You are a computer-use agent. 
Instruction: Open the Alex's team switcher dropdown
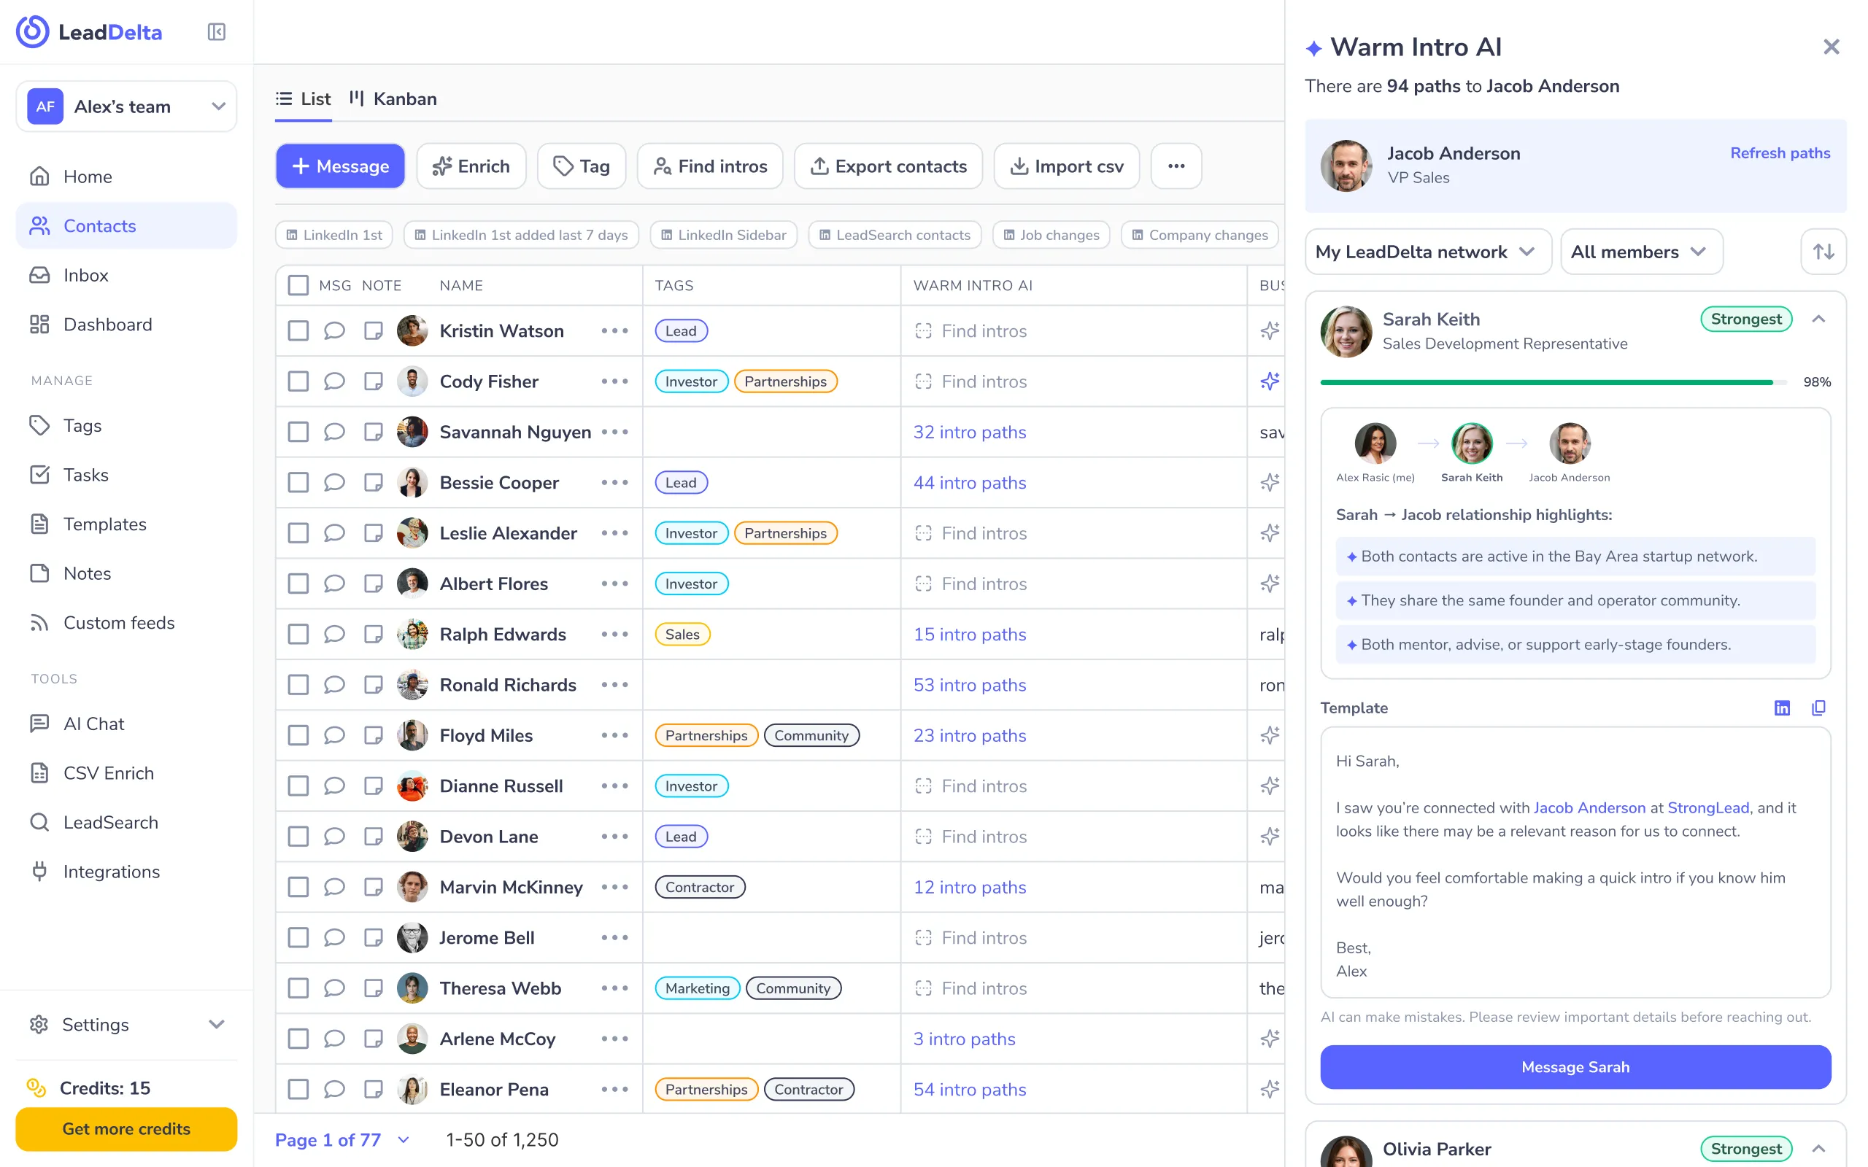click(126, 106)
